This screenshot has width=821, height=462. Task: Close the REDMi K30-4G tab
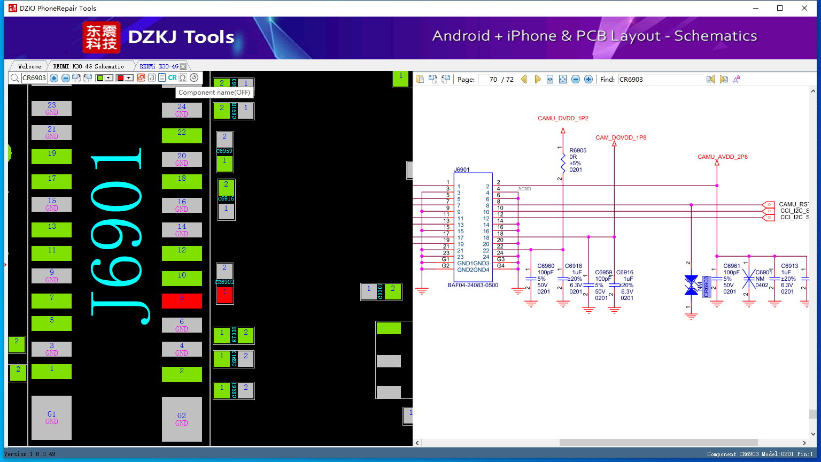pos(183,66)
